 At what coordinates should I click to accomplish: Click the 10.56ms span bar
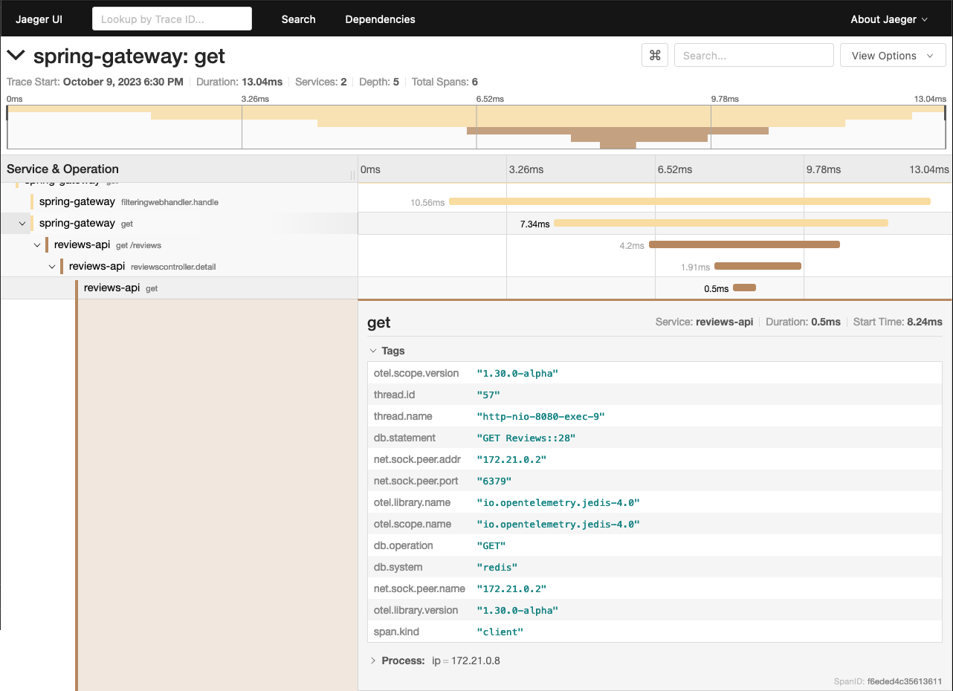point(690,201)
